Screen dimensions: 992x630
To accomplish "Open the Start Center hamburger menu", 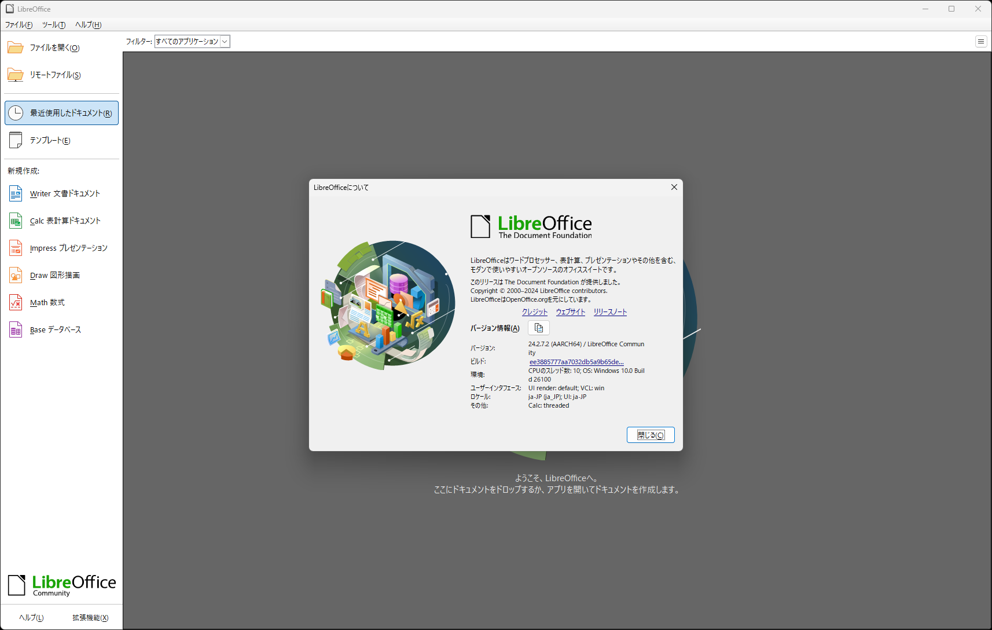I will point(981,41).
